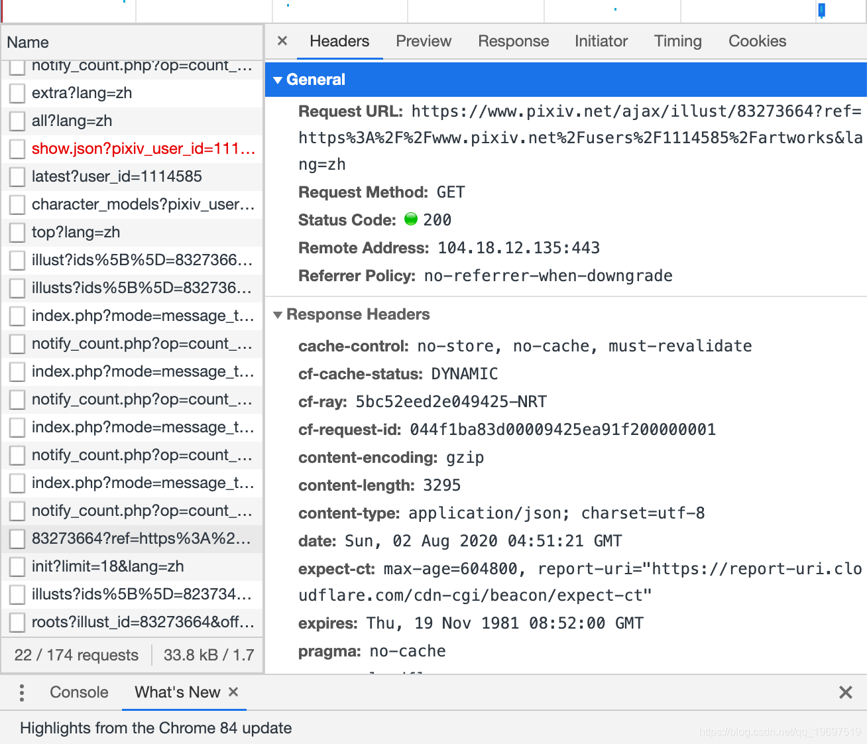867x744 pixels.
Task: Click the expect-ct header value
Action: click(580, 582)
